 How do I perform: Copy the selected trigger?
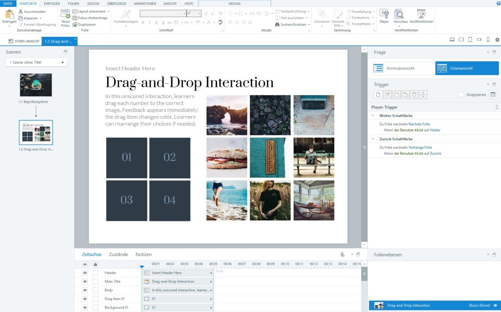(396, 94)
